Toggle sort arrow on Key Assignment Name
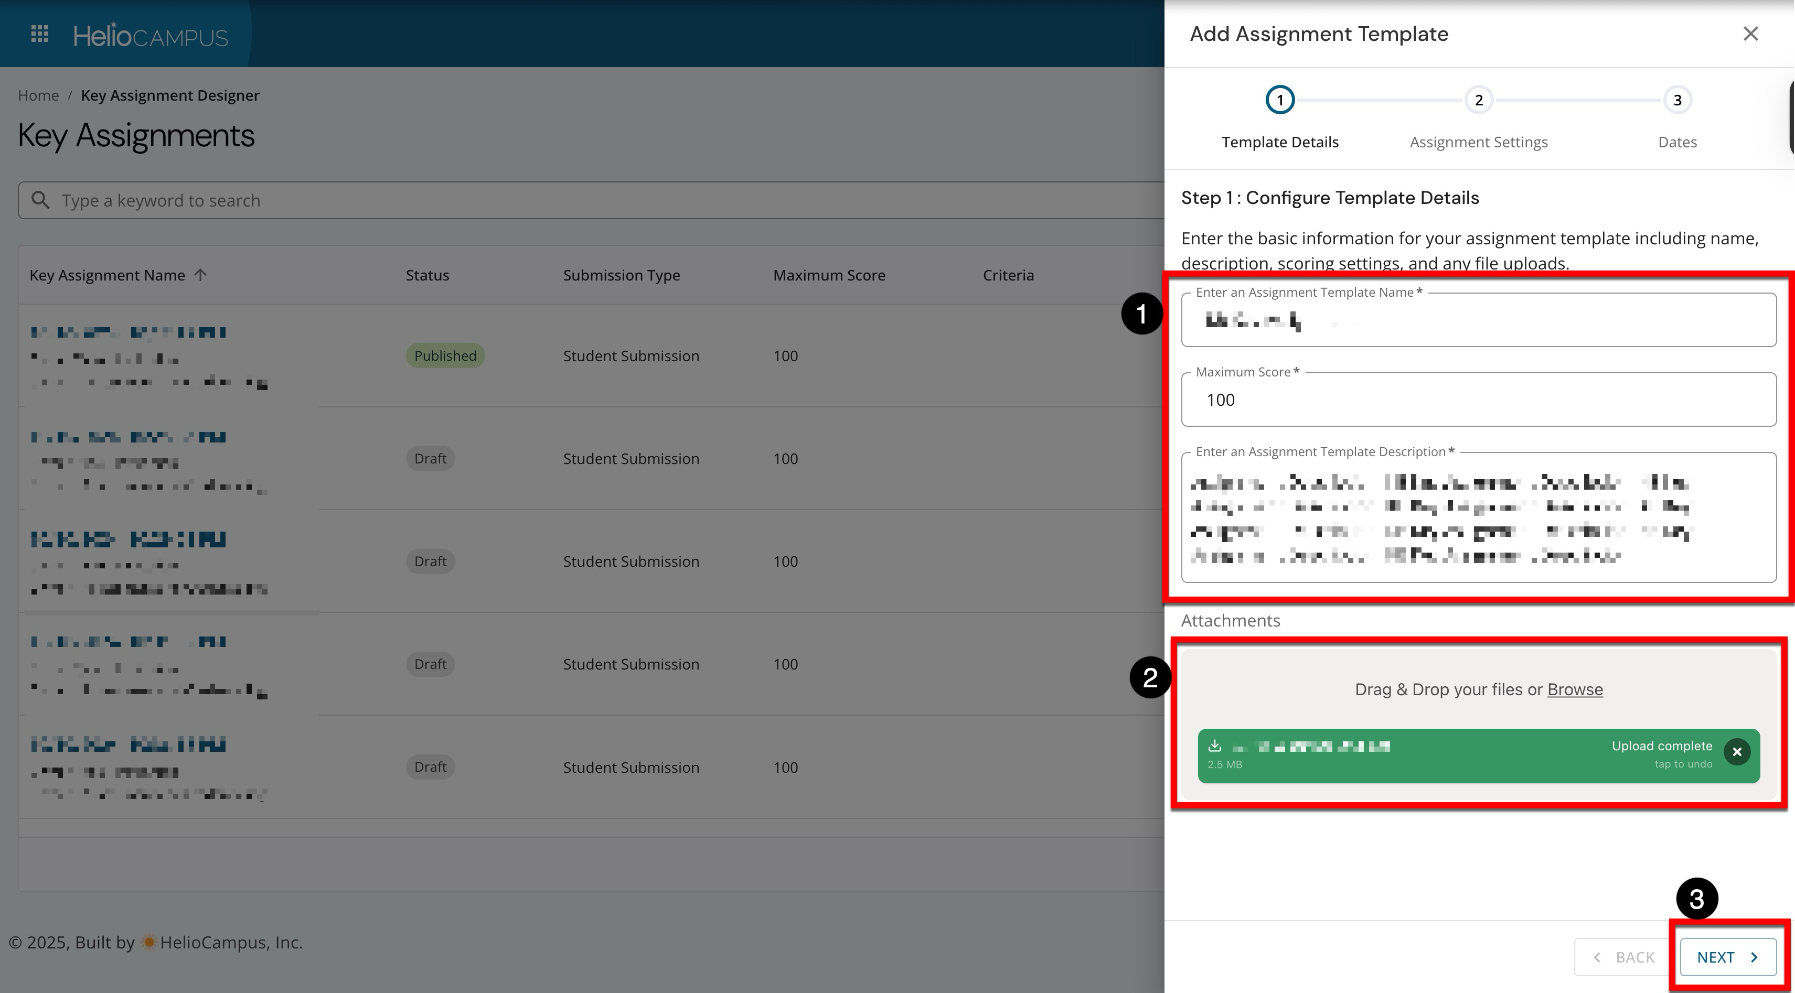The width and height of the screenshot is (1795, 993). [201, 275]
